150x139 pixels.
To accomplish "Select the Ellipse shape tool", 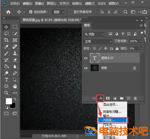I will [x=6, y=86].
